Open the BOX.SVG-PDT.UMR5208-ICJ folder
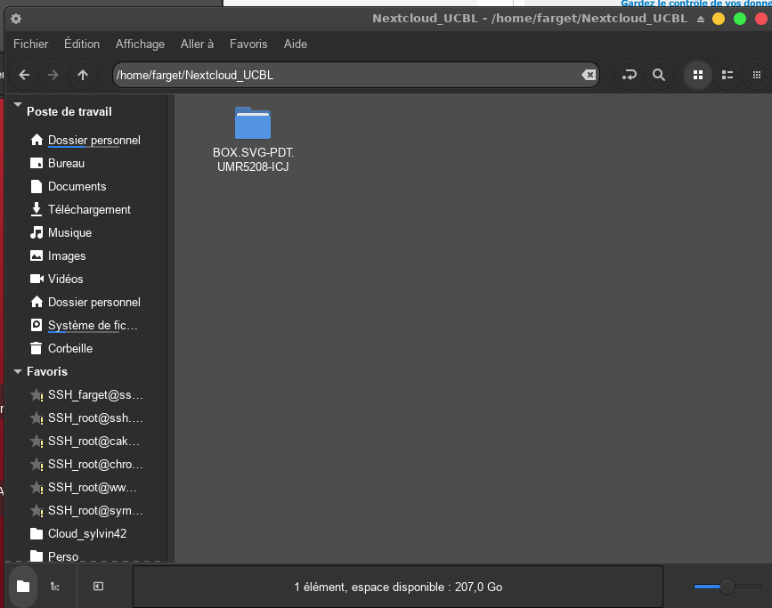The height and width of the screenshot is (608, 772). pyautogui.click(x=253, y=125)
